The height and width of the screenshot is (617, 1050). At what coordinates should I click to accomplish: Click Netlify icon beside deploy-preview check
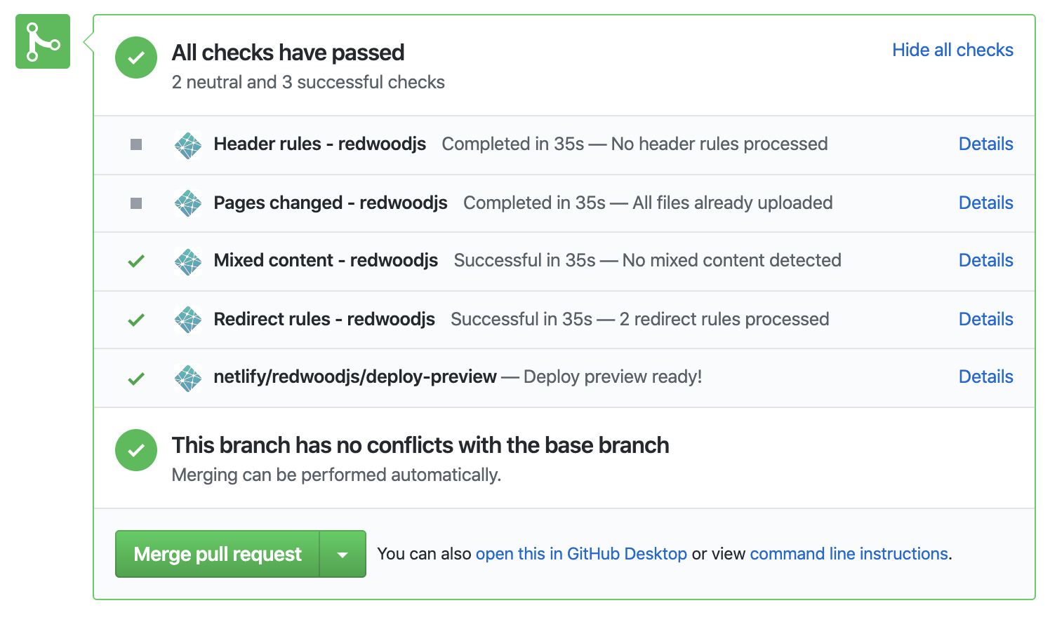point(188,378)
